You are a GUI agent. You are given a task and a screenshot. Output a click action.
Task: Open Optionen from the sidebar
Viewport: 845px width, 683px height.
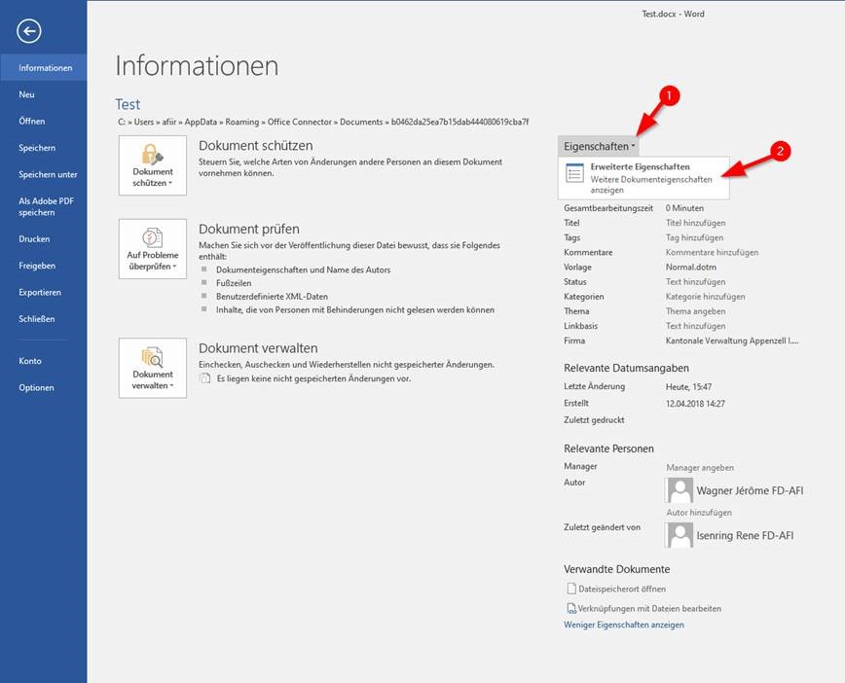pos(36,387)
